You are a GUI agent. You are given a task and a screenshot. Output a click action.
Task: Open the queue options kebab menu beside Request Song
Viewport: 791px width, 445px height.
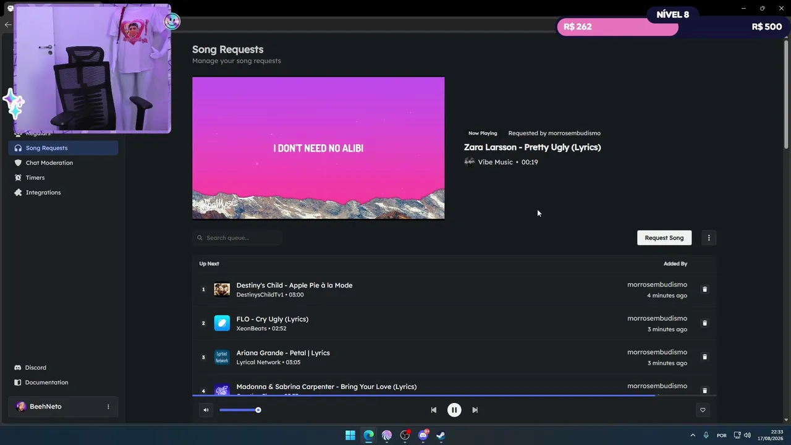click(709, 238)
